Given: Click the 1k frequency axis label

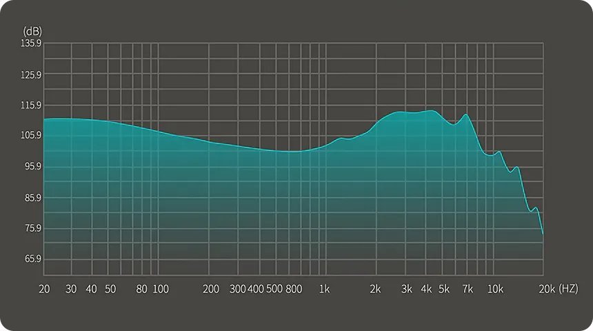Looking at the screenshot, I should (325, 289).
